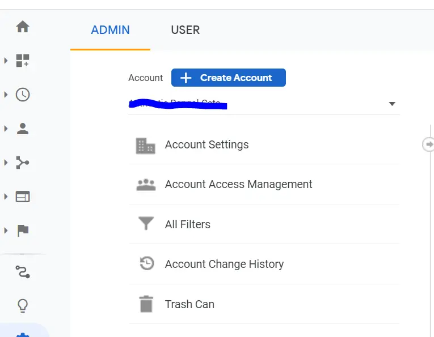Switch to the USER tab
This screenshot has width=434, height=337.
click(186, 30)
